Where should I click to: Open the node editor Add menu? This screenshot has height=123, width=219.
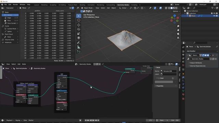pos(19,64)
